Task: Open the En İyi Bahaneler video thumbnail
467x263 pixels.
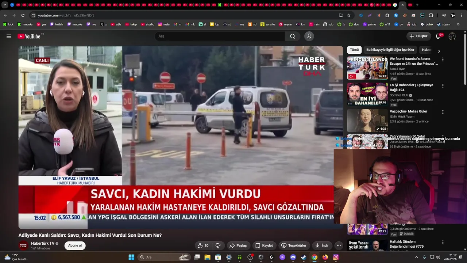Action: [x=367, y=94]
